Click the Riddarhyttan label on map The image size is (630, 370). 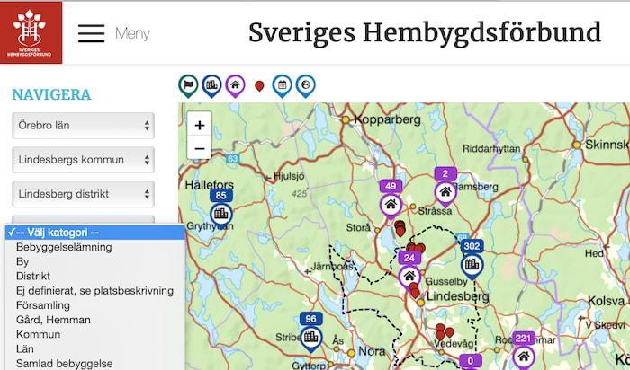491,149
